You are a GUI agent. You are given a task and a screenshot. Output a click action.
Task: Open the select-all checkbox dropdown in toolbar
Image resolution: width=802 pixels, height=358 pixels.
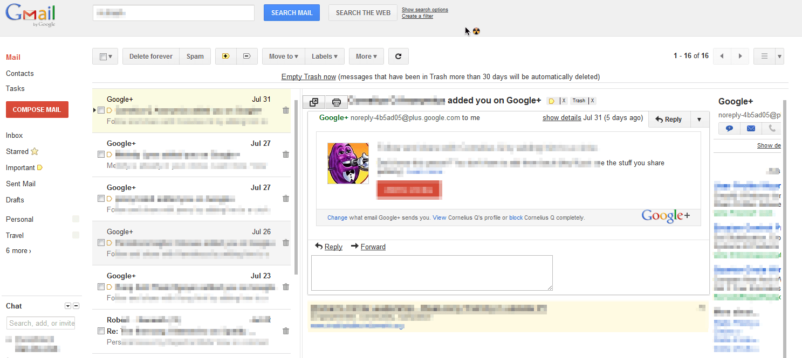(105, 57)
